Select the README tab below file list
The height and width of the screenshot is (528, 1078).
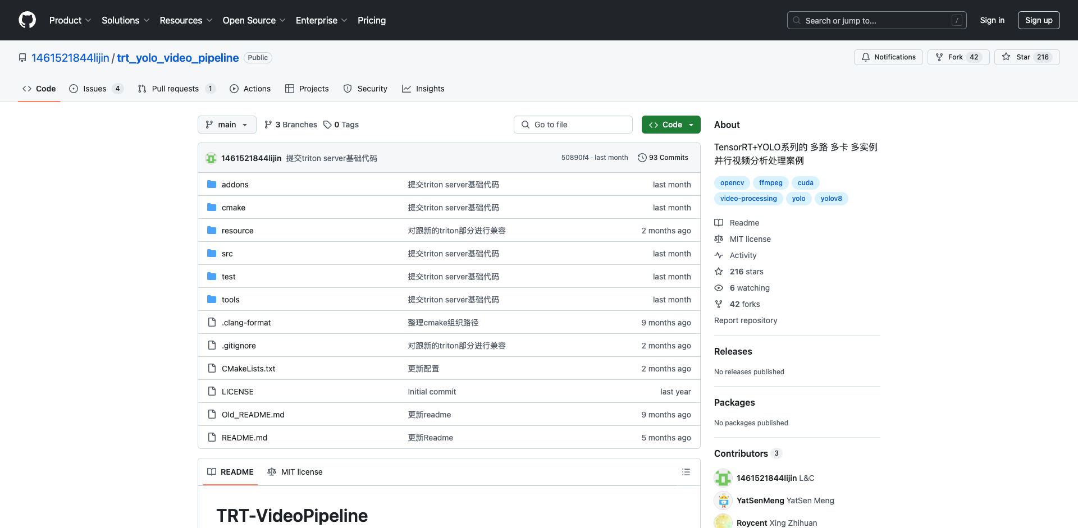230,472
